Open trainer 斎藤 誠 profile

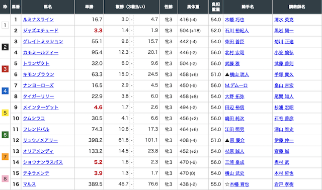click(x=282, y=151)
